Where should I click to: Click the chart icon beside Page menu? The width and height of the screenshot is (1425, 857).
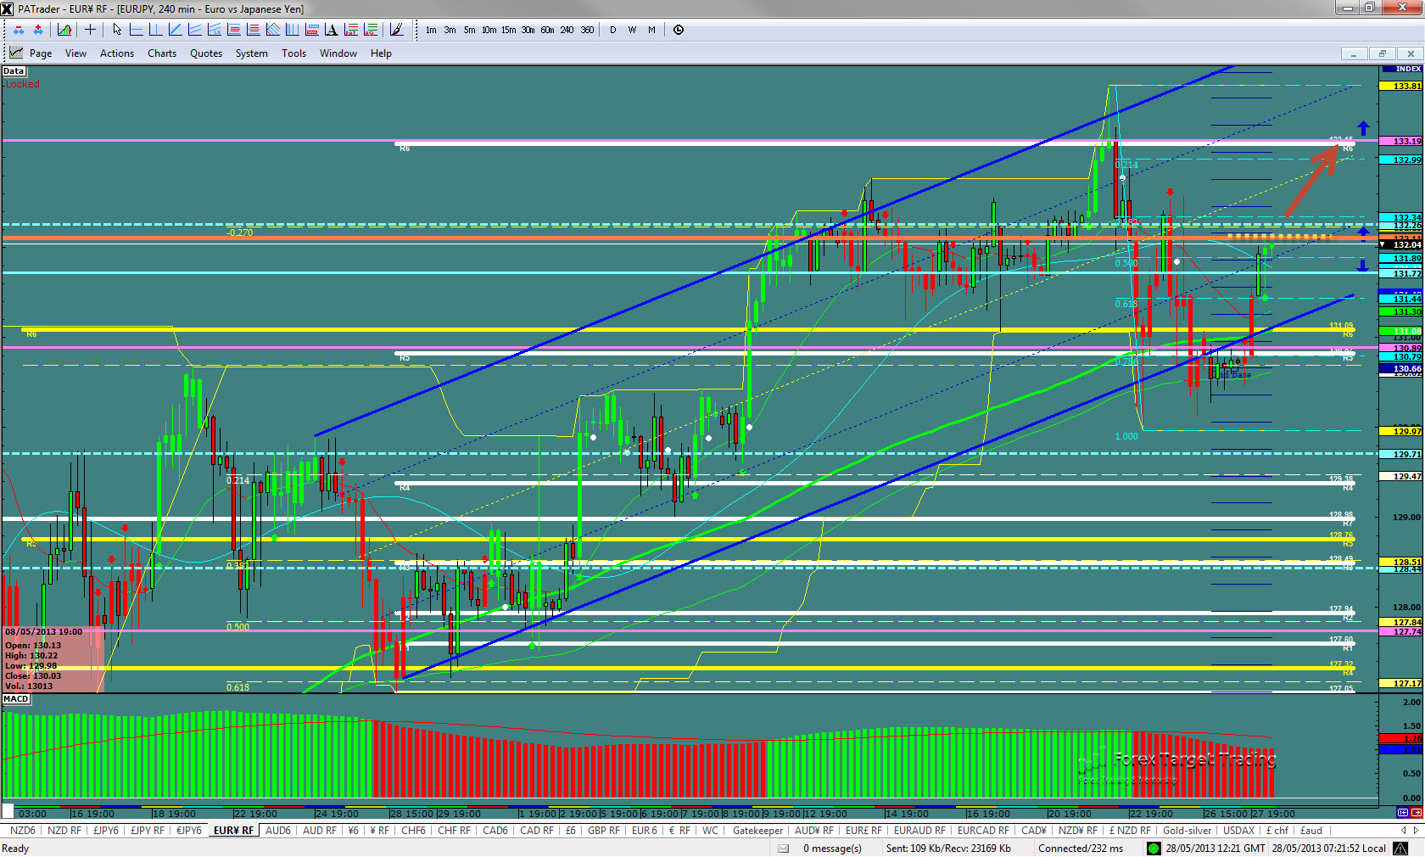[x=16, y=53]
